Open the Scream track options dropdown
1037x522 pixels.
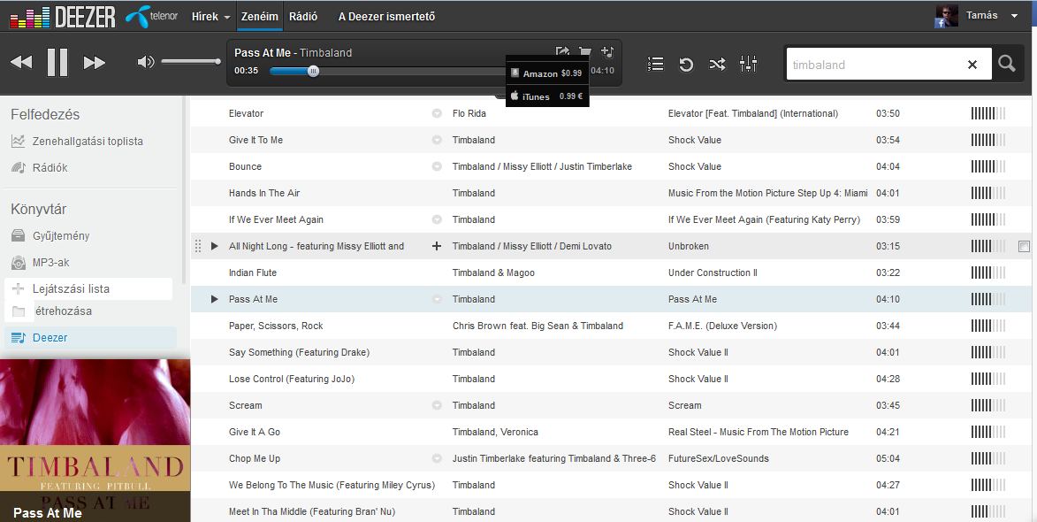pos(437,405)
